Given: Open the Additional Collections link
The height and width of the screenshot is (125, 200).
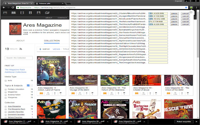Looking at the screenshot, I should pos(15,72).
